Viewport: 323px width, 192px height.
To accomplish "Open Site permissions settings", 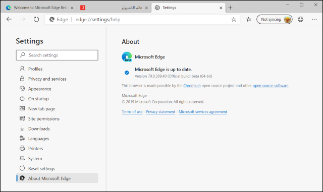I will coord(57,119).
